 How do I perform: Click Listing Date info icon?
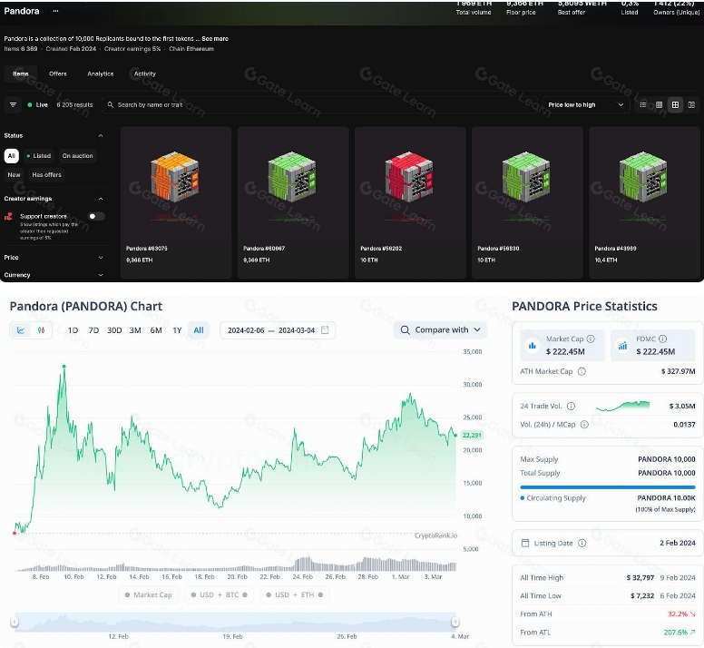coord(582,543)
